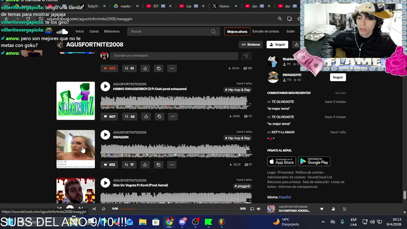This screenshot has height=229, width=407.
Task: Change language via Español link
Action: (285, 197)
